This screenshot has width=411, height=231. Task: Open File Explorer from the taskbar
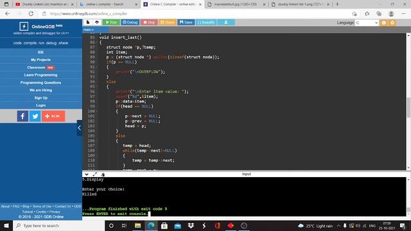pyautogui.click(x=137, y=225)
